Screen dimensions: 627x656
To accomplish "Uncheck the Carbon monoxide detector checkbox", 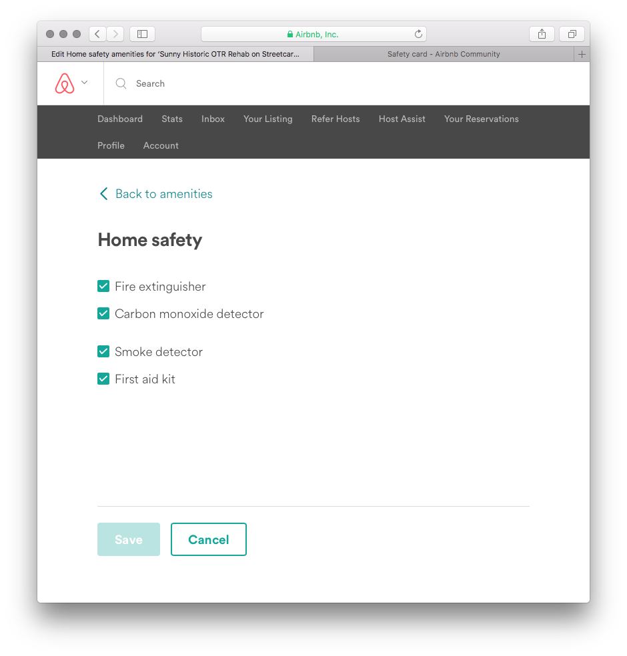I will [x=103, y=314].
